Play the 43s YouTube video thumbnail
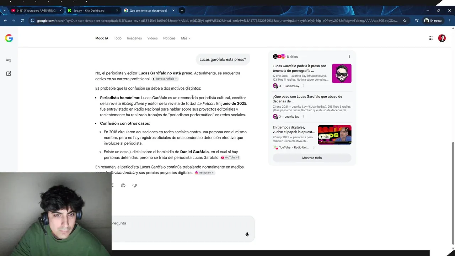 (x=334, y=135)
